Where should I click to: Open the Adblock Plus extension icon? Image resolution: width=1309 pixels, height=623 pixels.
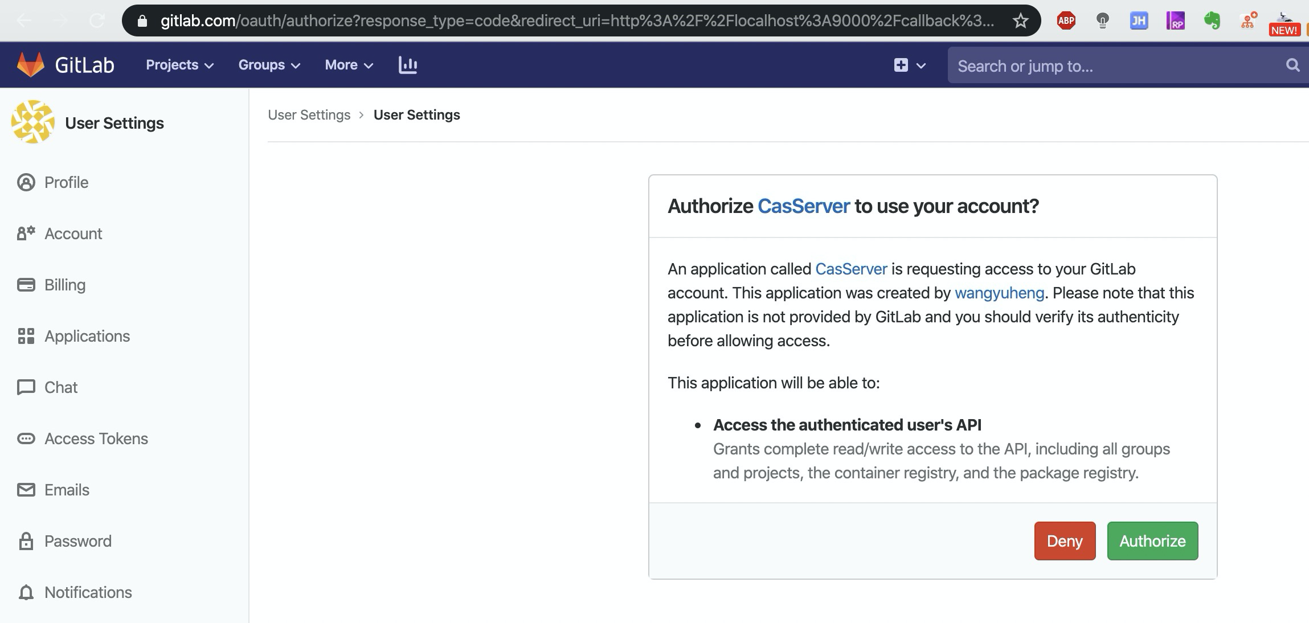[1066, 21]
